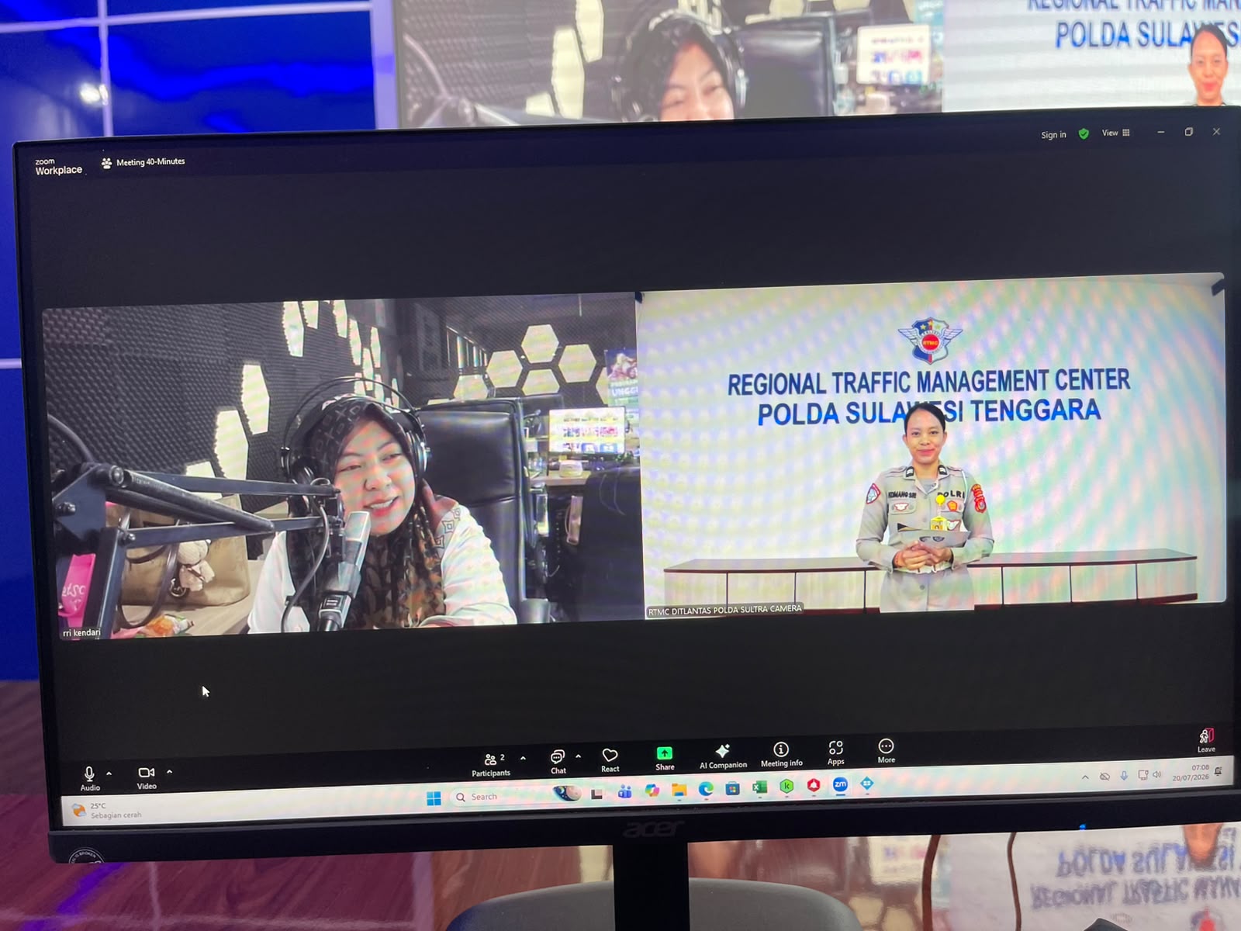
Task: Expand the Participants options caret
Action: point(523,758)
